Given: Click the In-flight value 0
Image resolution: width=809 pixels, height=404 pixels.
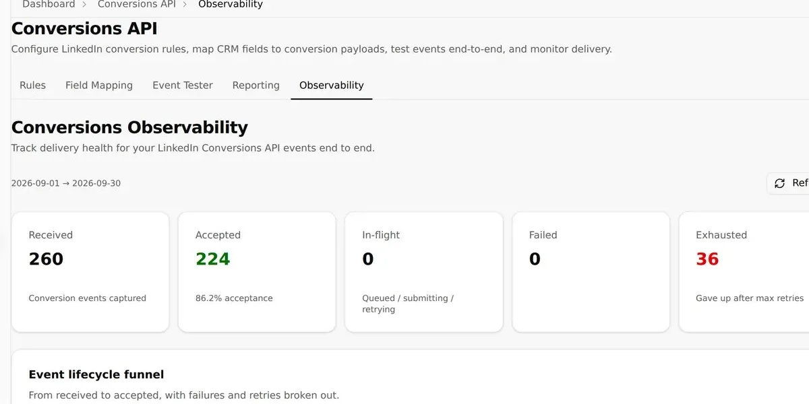Looking at the screenshot, I should click(368, 259).
